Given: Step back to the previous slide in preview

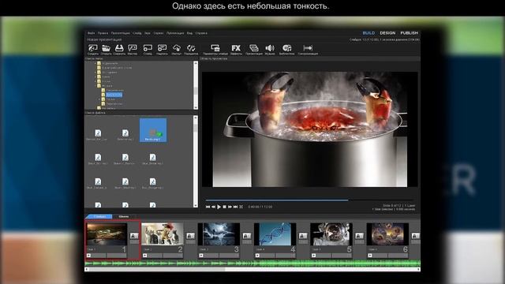Looking at the screenshot, I should pyautogui.click(x=213, y=207).
